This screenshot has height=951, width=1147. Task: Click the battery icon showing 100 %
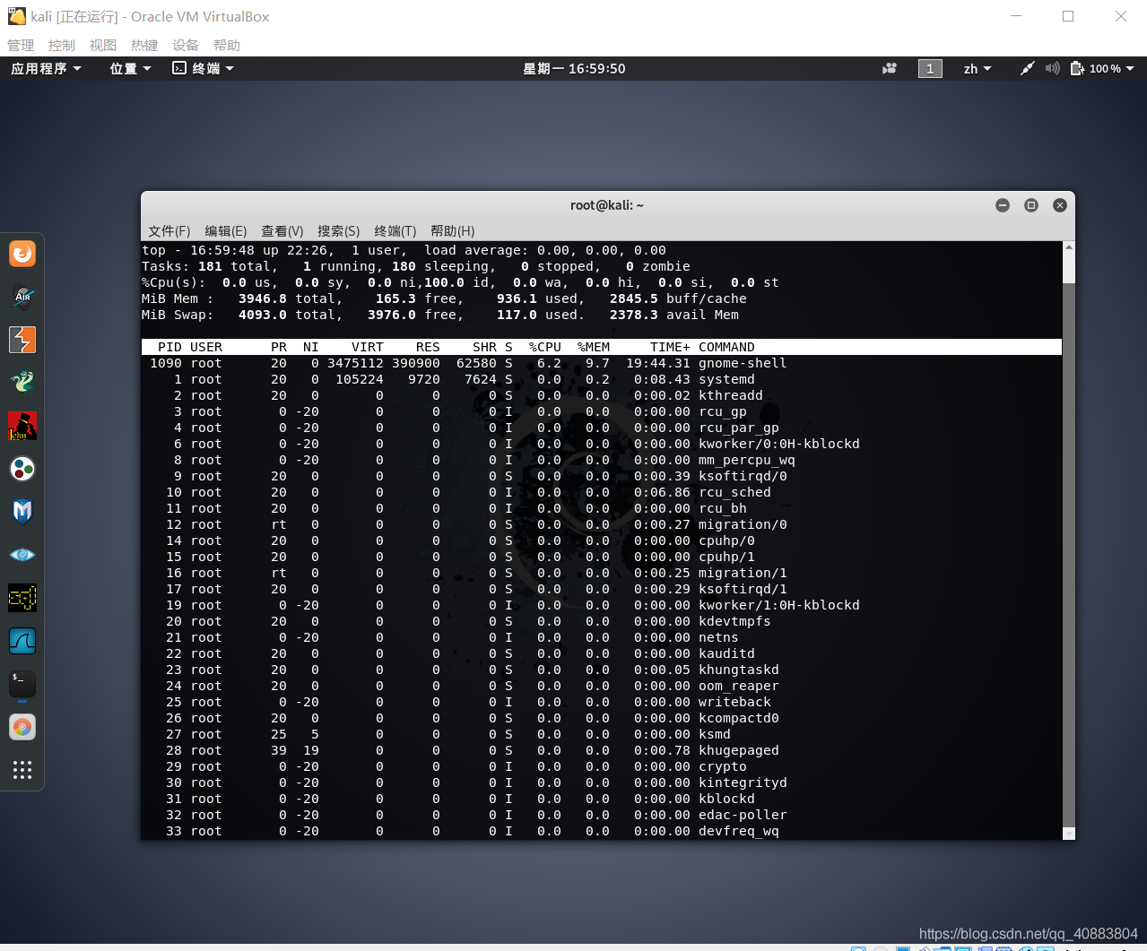tap(1077, 68)
